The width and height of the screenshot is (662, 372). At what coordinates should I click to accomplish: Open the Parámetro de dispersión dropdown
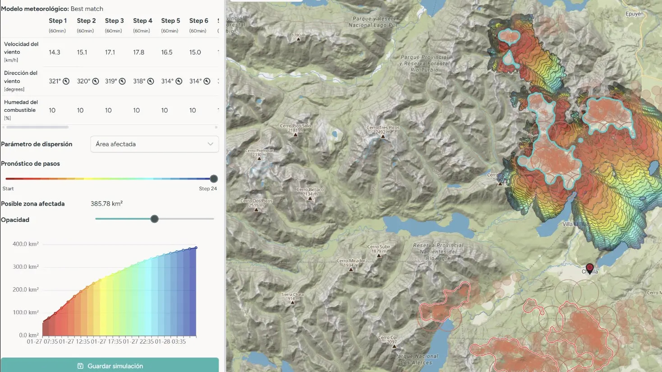pyautogui.click(x=154, y=144)
